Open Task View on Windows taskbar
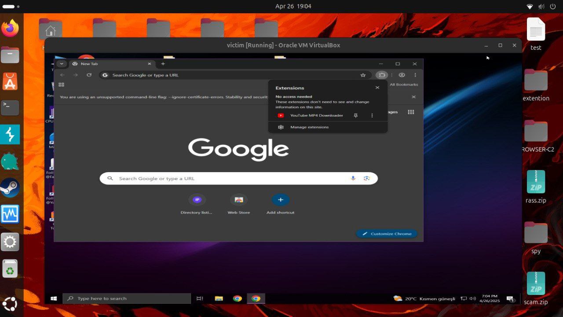 tap(200, 299)
